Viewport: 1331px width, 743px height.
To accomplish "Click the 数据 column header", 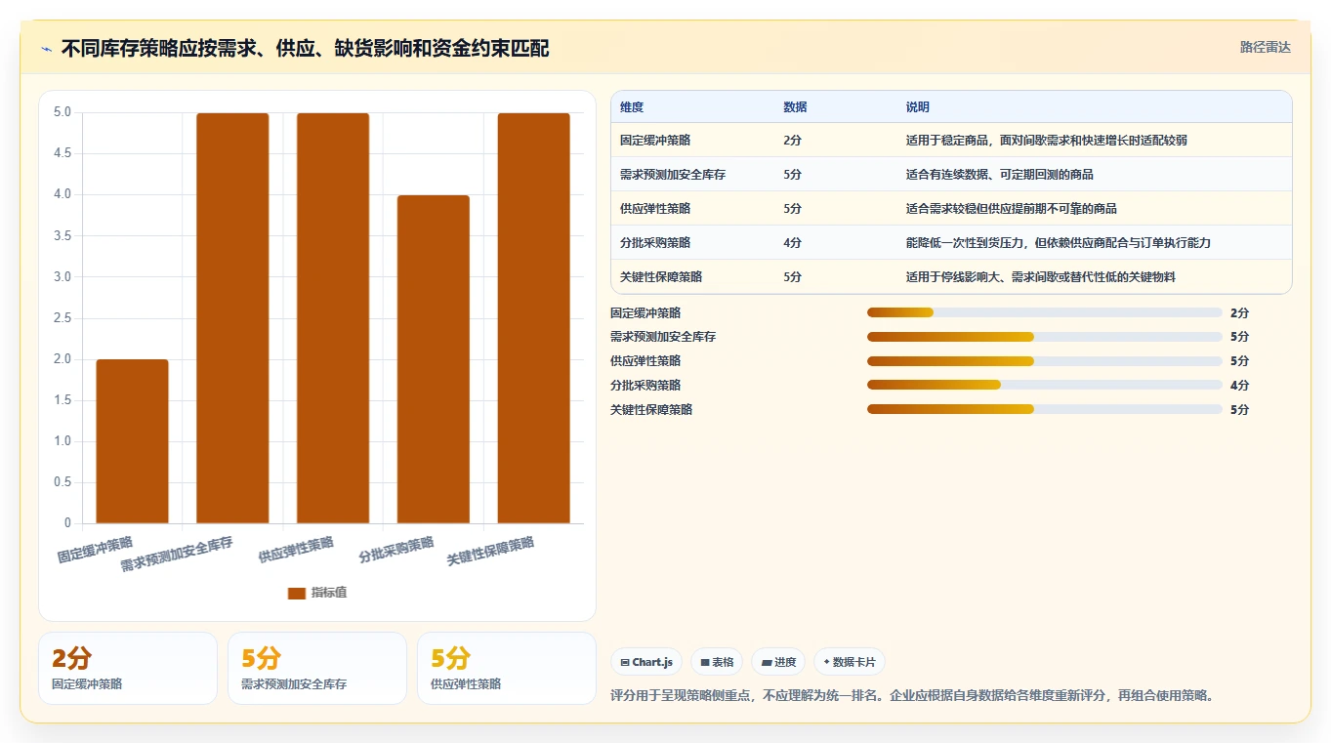I will pyautogui.click(x=795, y=107).
